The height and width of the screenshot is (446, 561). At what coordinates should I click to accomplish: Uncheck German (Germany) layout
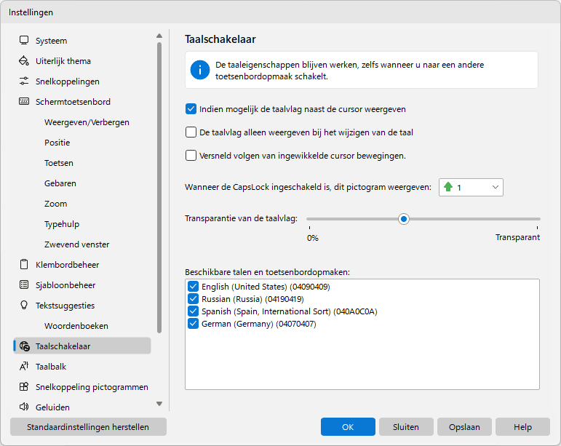(x=194, y=324)
